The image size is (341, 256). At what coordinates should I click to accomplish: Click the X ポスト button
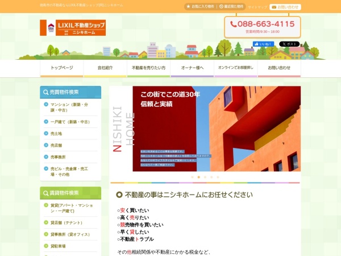point(289,44)
